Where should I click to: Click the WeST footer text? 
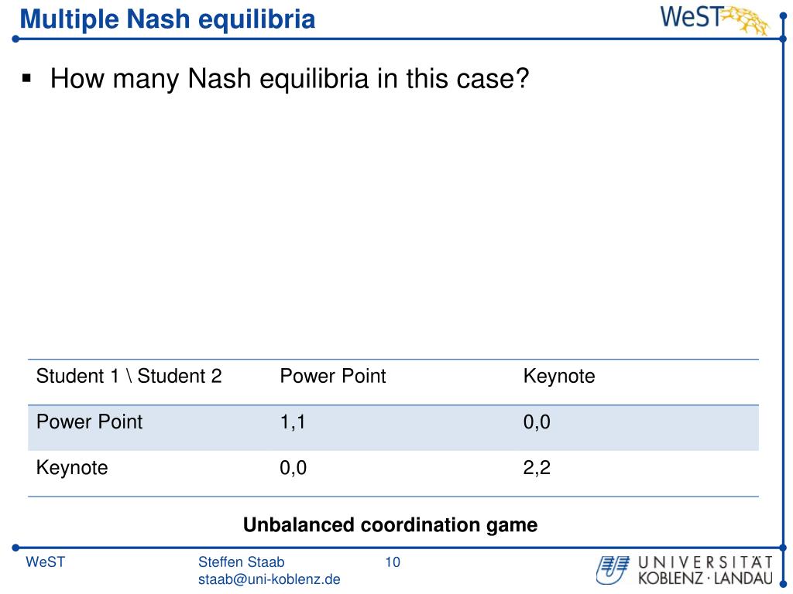point(46,562)
